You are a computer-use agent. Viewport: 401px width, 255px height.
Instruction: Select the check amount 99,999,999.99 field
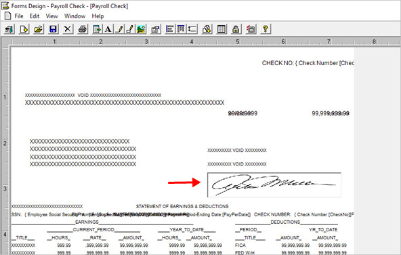coord(331,113)
